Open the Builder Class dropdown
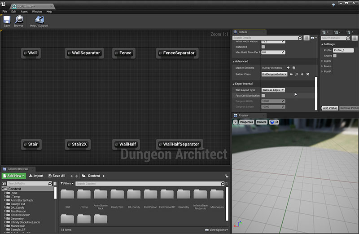Viewport: 359px width, 234px height. pyautogui.click(x=274, y=74)
